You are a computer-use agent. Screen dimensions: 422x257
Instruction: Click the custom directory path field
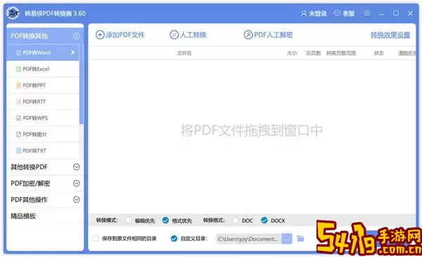pyautogui.click(x=249, y=239)
